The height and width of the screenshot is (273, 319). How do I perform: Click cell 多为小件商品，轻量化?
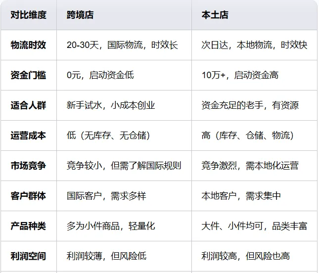click(124, 226)
